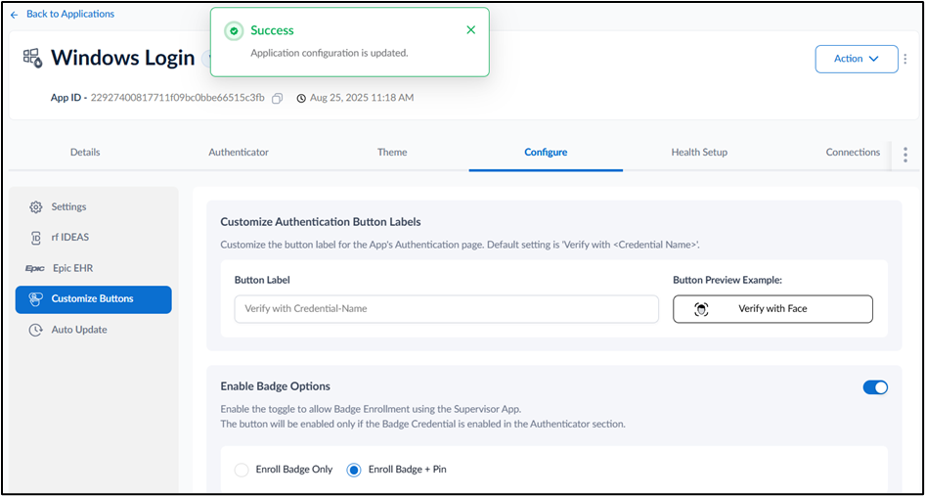Click the green success checkmark icon
The height and width of the screenshot is (496, 925).
235,30
